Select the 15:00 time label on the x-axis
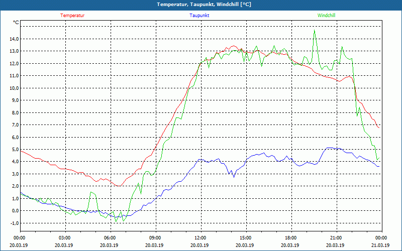The width and height of the screenshot is (402, 251). 245,238
